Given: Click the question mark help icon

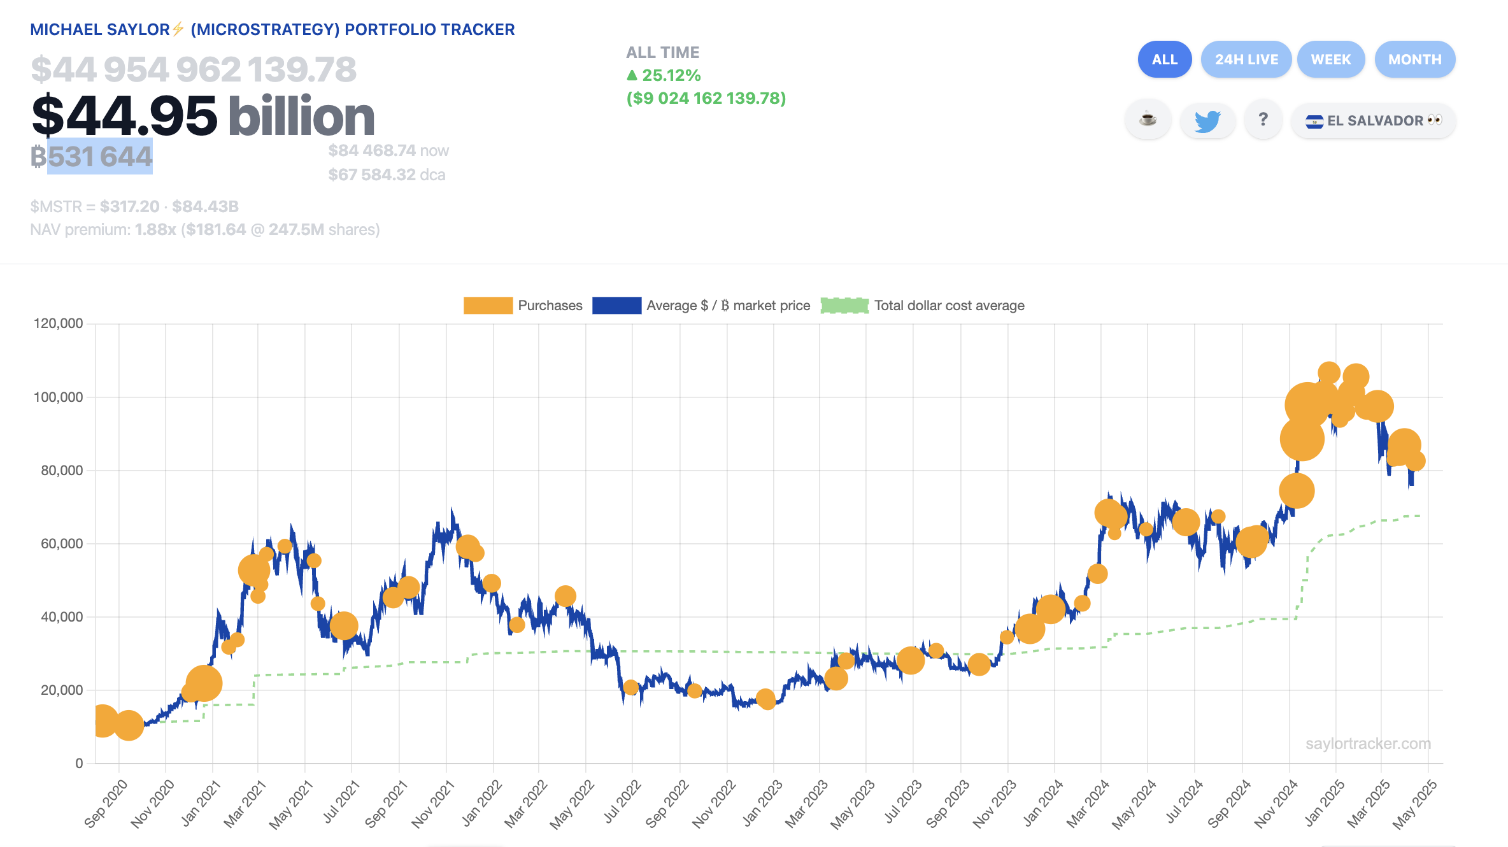Looking at the screenshot, I should click(1263, 120).
